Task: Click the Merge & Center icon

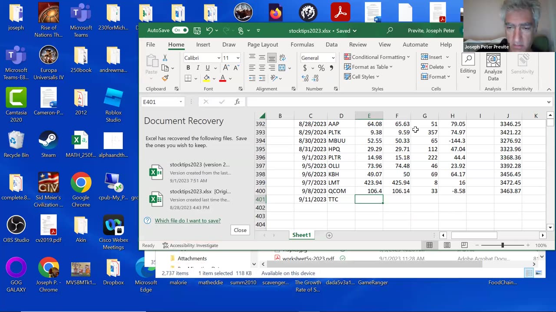Action: tap(282, 68)
